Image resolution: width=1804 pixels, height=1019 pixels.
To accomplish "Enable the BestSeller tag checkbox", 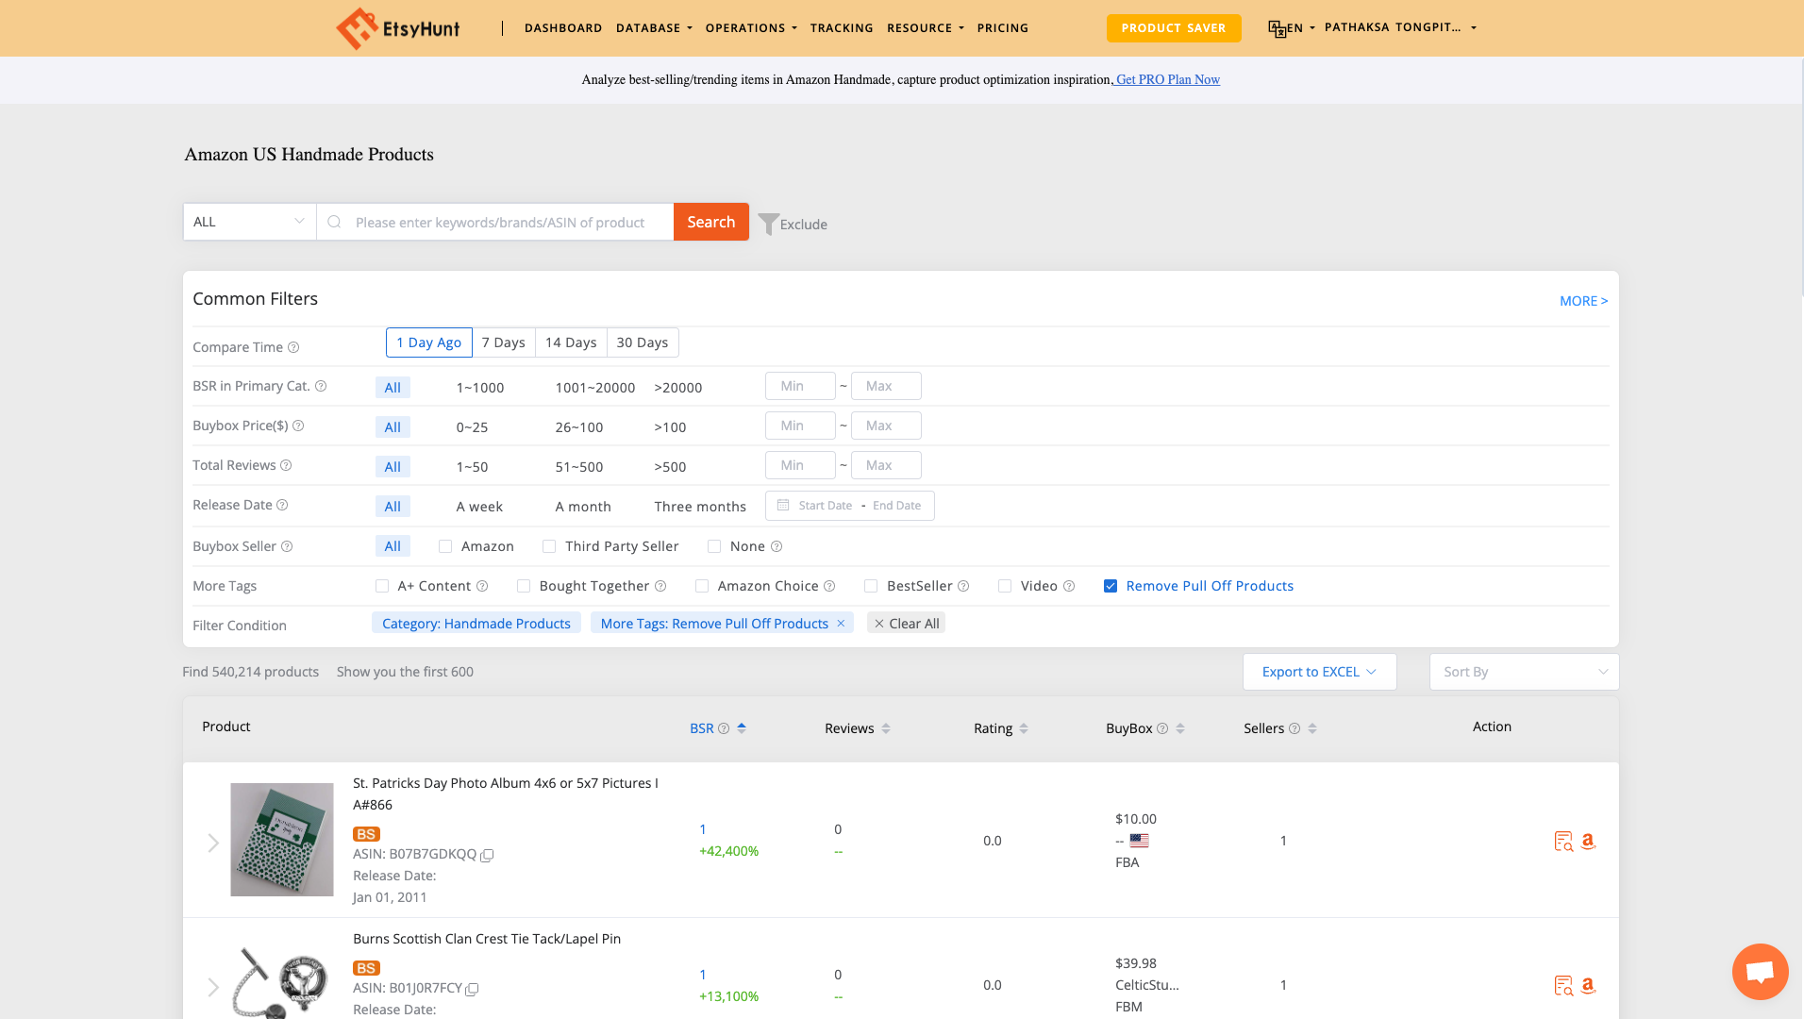I will pyautogui.click(x=871, y=586).
